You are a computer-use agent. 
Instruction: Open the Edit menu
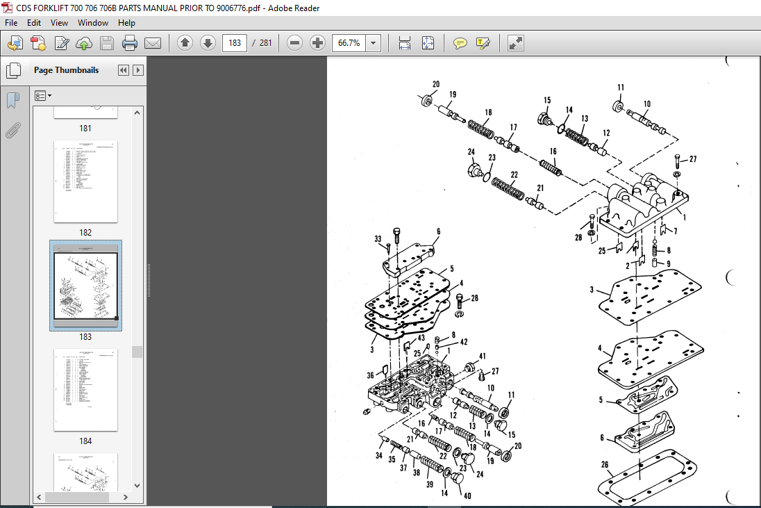pos(34,23)
